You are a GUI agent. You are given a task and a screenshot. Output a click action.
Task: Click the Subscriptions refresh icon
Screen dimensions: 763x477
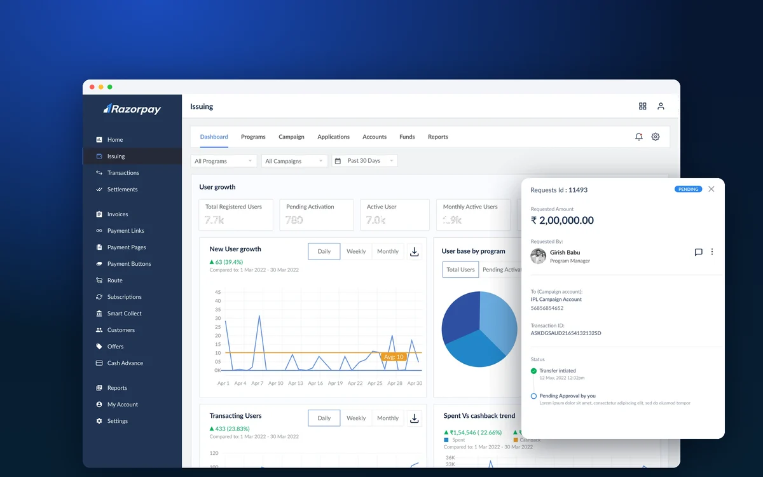click(99, 297)
